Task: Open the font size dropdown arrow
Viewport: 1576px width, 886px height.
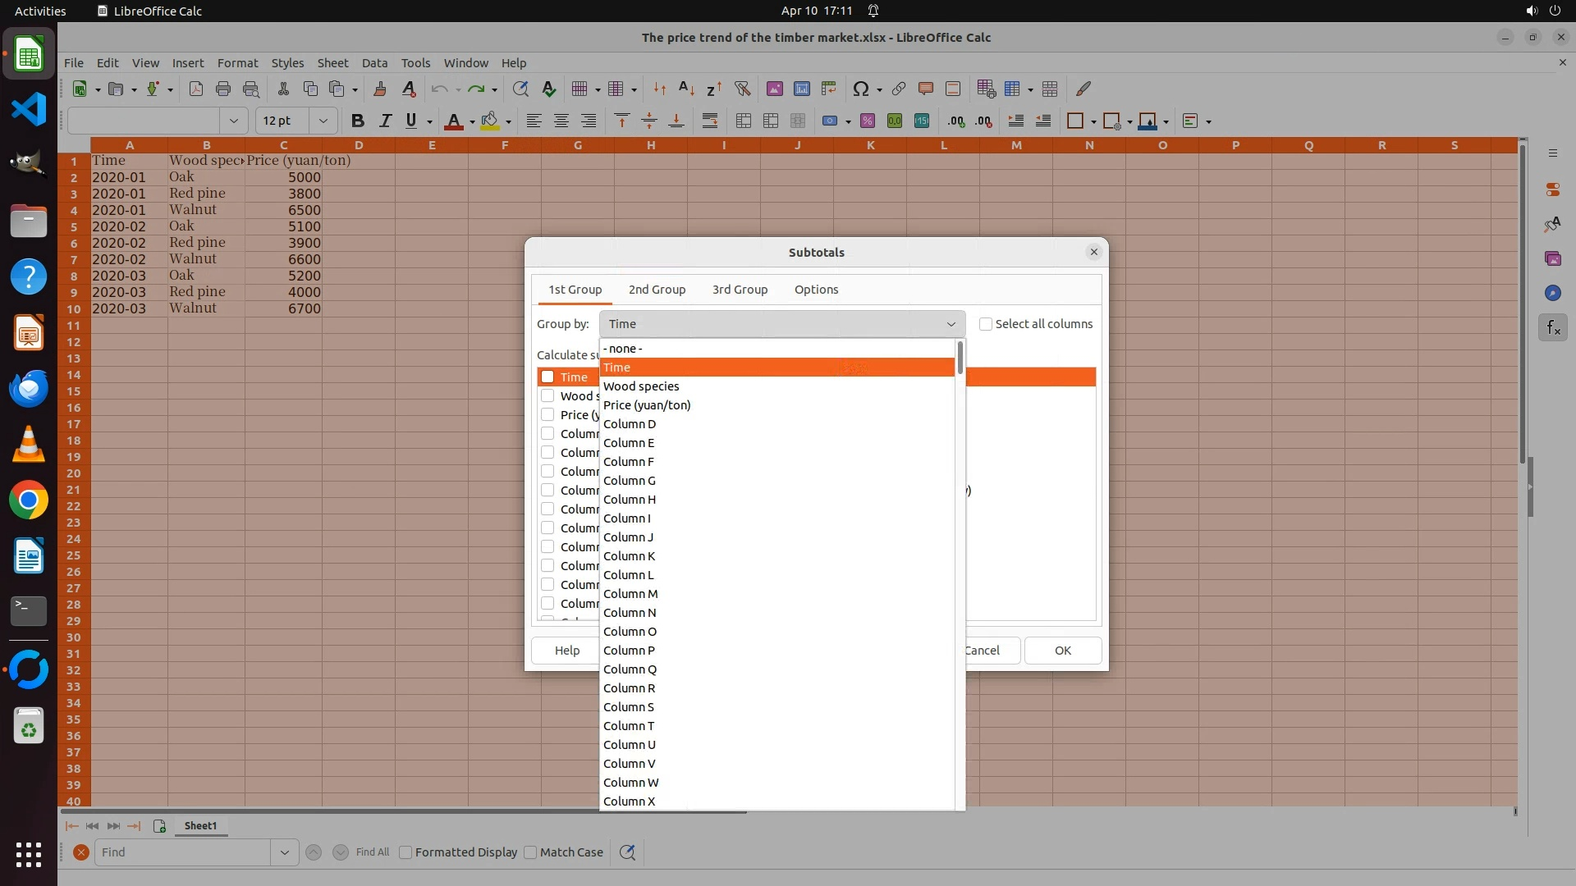Action: 323,121
